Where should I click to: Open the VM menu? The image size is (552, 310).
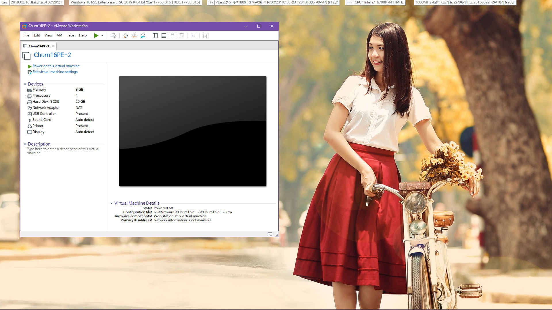(60, 35)
